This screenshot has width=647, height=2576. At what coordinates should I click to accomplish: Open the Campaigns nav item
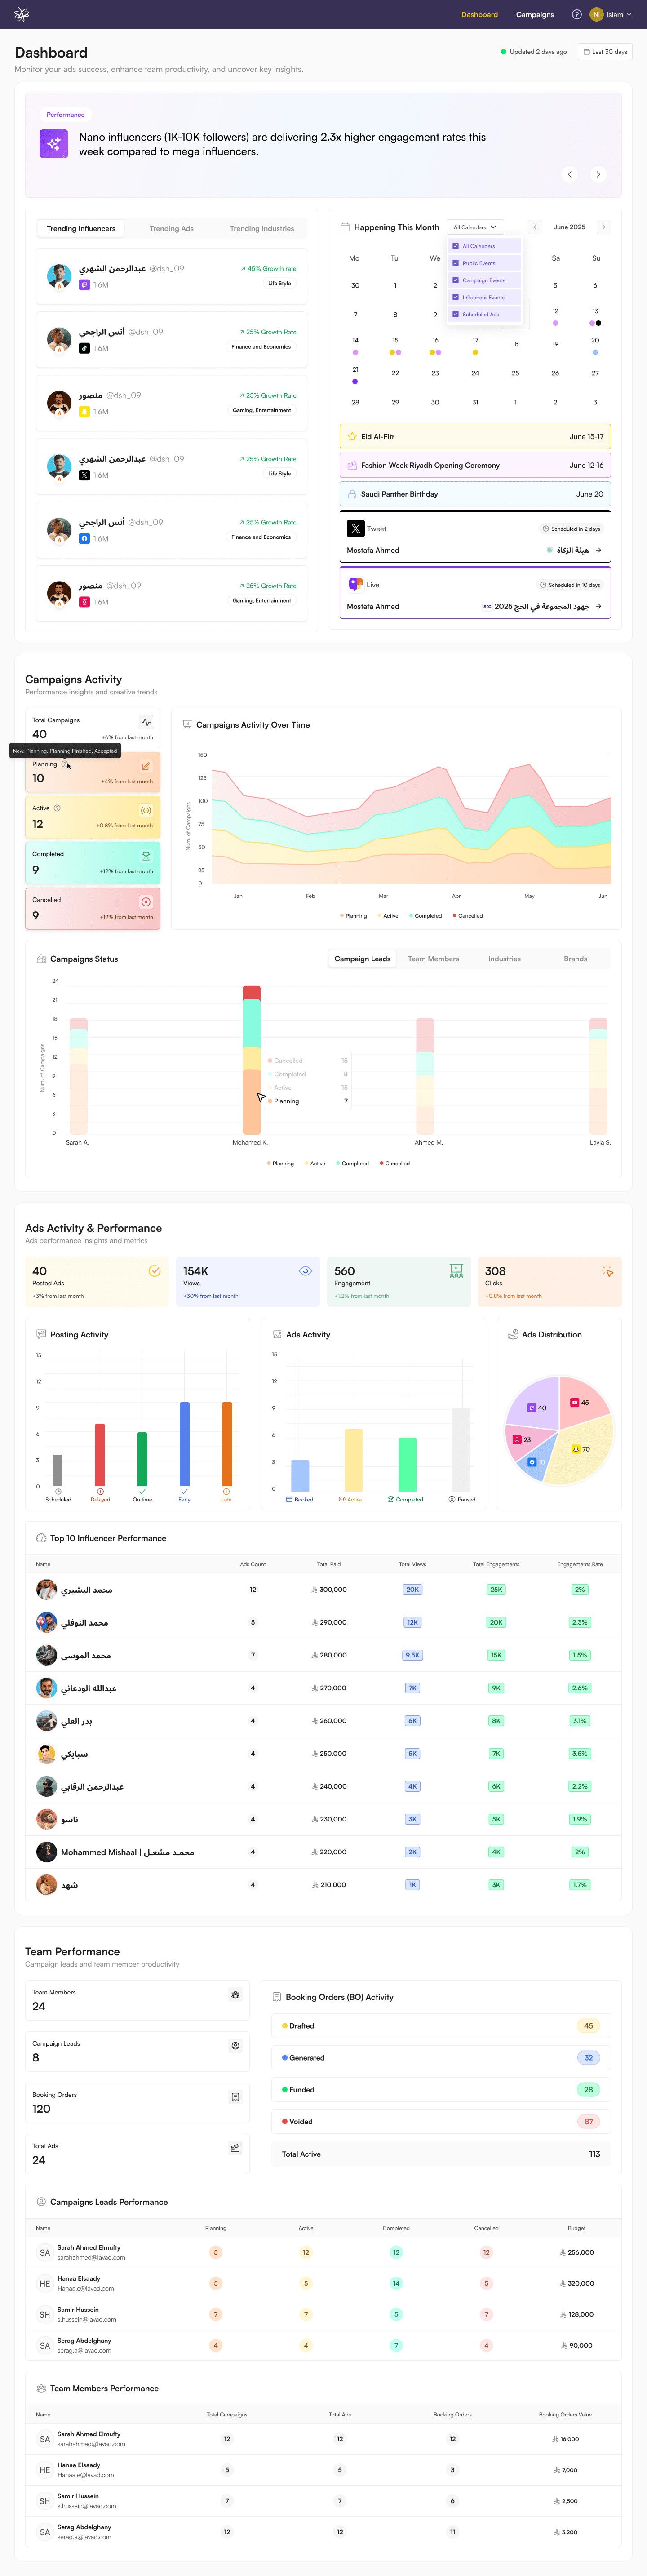click(535, 14)
